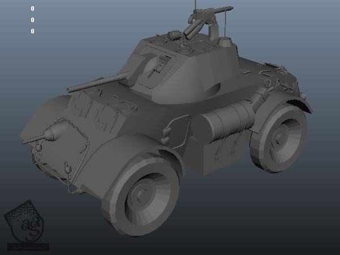
Task: Select the small cupola beside the antenna
Action: click(x=227, y=42)
